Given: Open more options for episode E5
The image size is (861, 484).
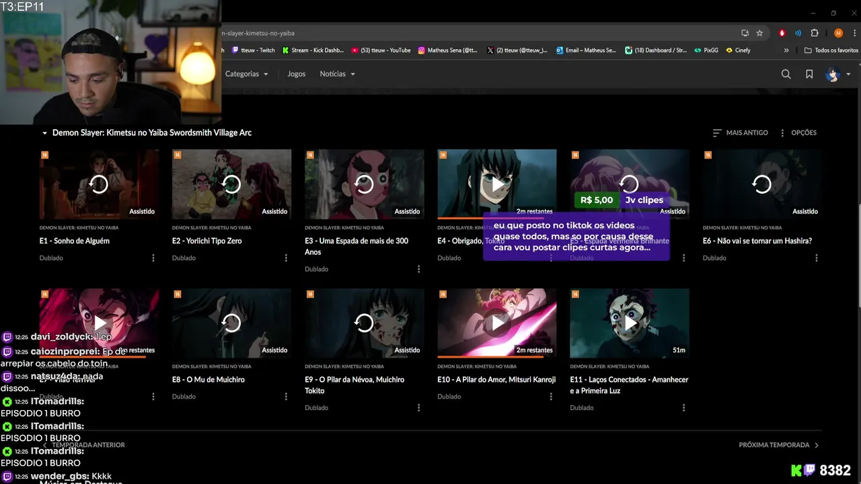Looking at the screenshot, I should (x=683, y=258).
